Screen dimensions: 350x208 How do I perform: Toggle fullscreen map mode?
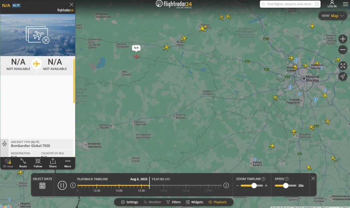(x=343, y=65)
